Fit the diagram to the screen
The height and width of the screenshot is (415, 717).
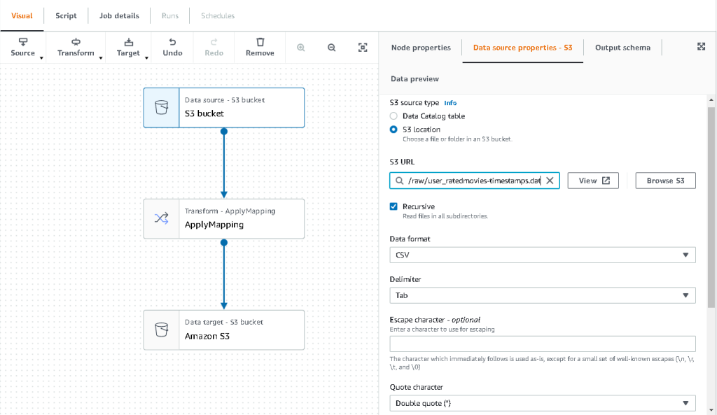coord(363,46)
